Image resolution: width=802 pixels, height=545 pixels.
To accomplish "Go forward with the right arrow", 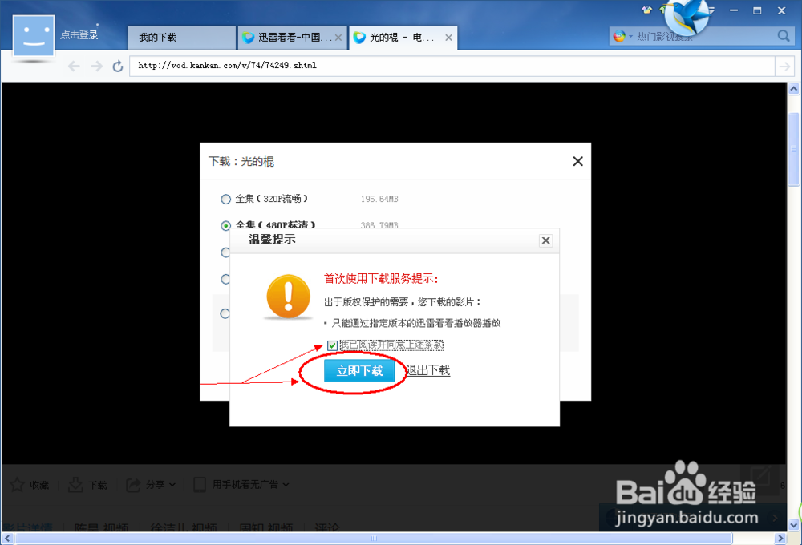I will click(96, 66).
